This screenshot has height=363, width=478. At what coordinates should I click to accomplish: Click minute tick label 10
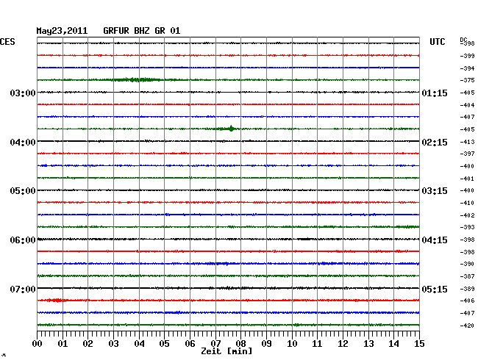coord(292,344)
